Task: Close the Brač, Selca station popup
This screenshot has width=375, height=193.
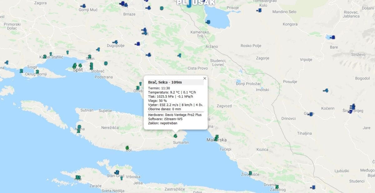Action: point(205,78)
